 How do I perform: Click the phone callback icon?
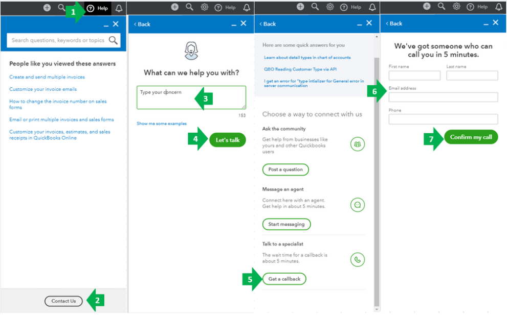(x=357, y=259)
